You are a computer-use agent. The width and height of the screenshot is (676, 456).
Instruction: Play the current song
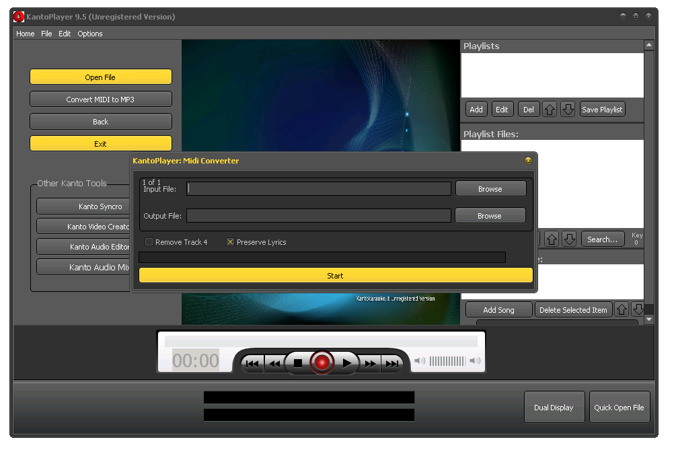pos(346,363)
